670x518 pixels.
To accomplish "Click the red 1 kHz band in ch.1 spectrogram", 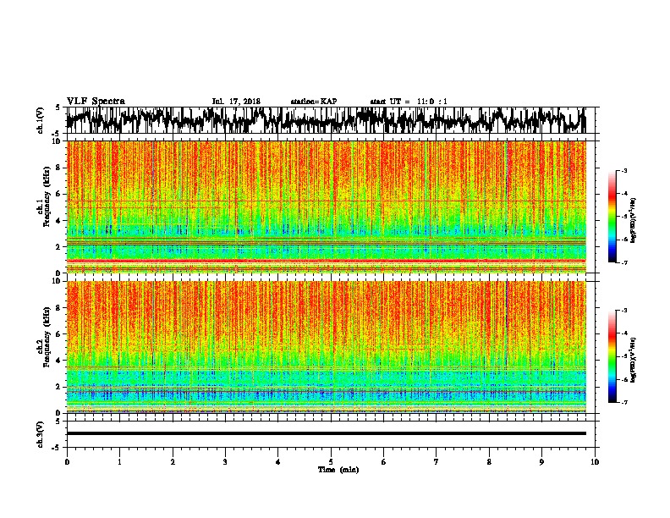I will pos(326,261).
